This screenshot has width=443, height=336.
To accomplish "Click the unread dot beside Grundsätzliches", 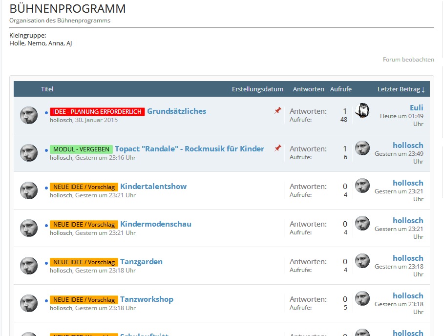I will click(x=46, y=113).
